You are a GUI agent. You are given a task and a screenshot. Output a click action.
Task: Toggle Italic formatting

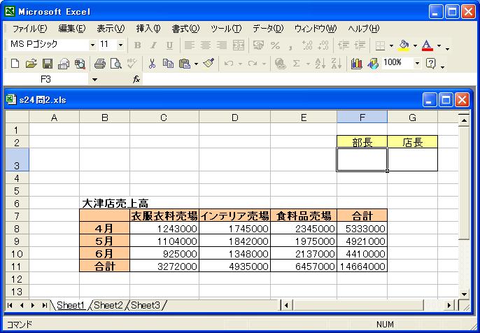(153, 45)
